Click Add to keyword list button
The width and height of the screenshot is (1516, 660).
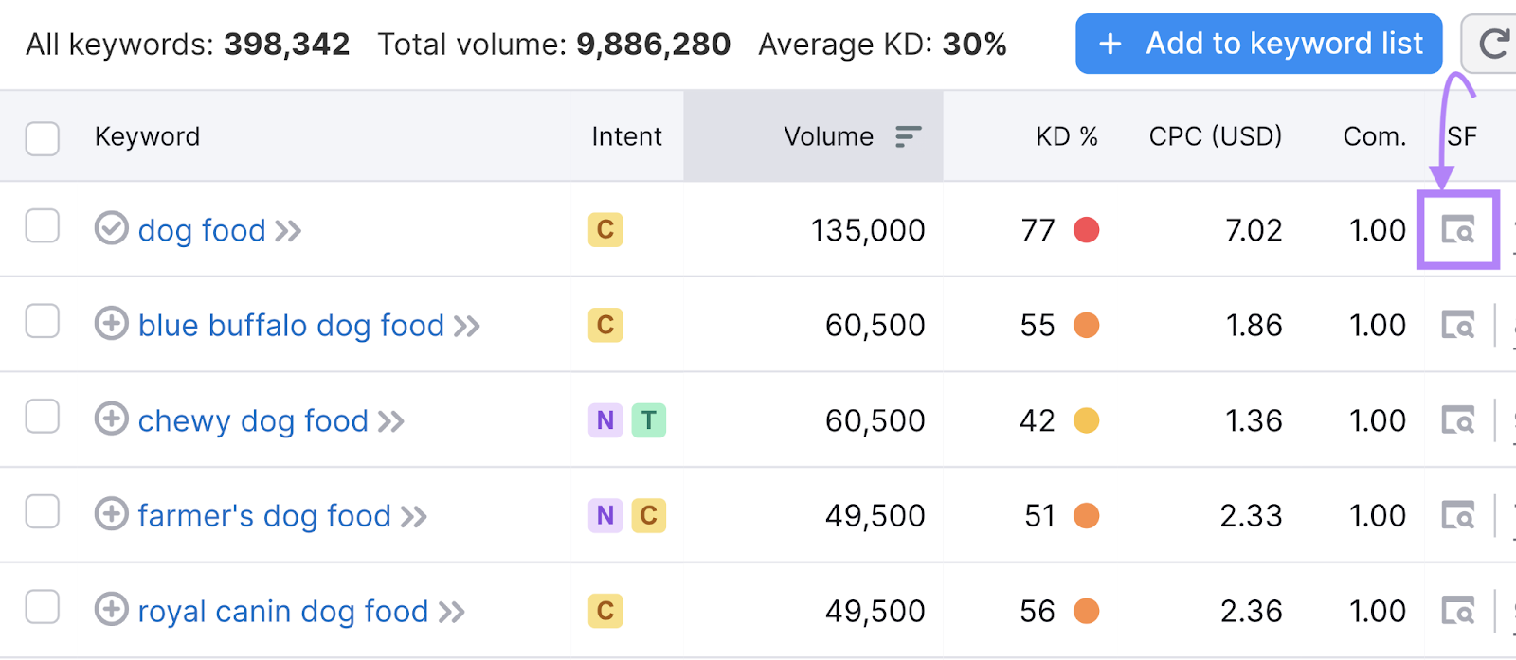coord(1258,44)
